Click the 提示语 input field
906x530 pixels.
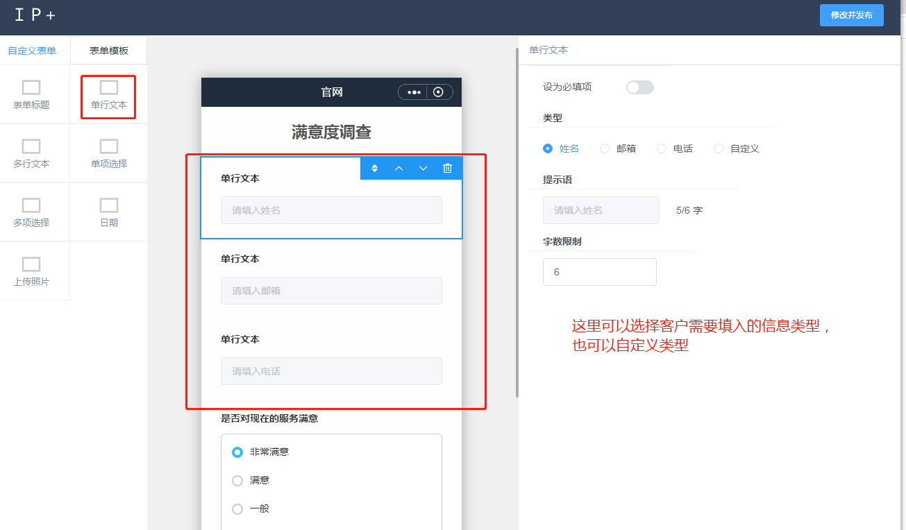[601, 210]
